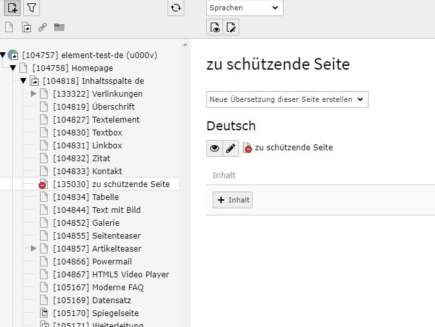Open the page tree filter
435x327 pixels.
(32, 8)
